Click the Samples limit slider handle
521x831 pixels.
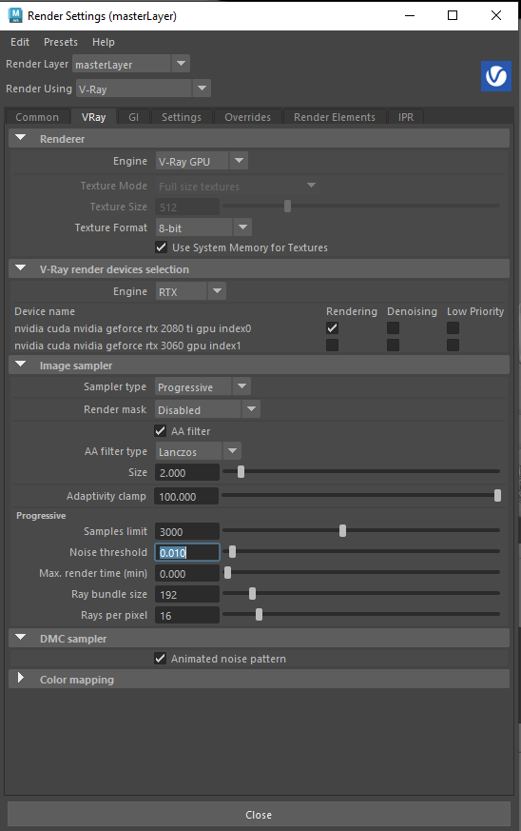pyautogui.click(x=342, y=530)
